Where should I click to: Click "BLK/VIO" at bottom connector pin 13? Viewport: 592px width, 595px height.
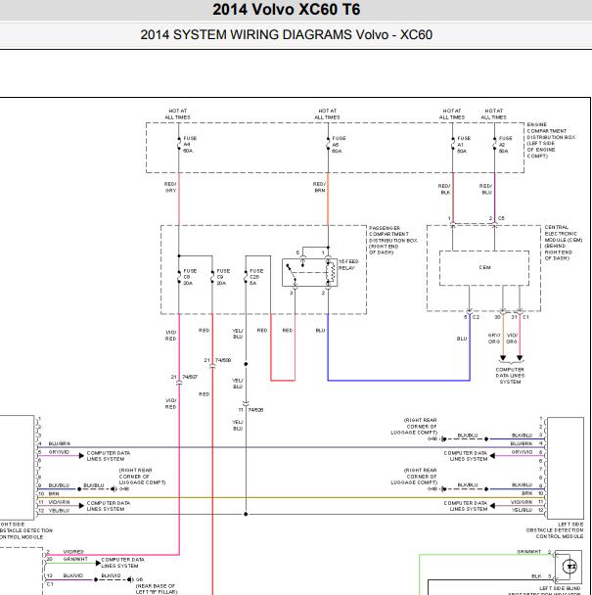coord(72,575)
